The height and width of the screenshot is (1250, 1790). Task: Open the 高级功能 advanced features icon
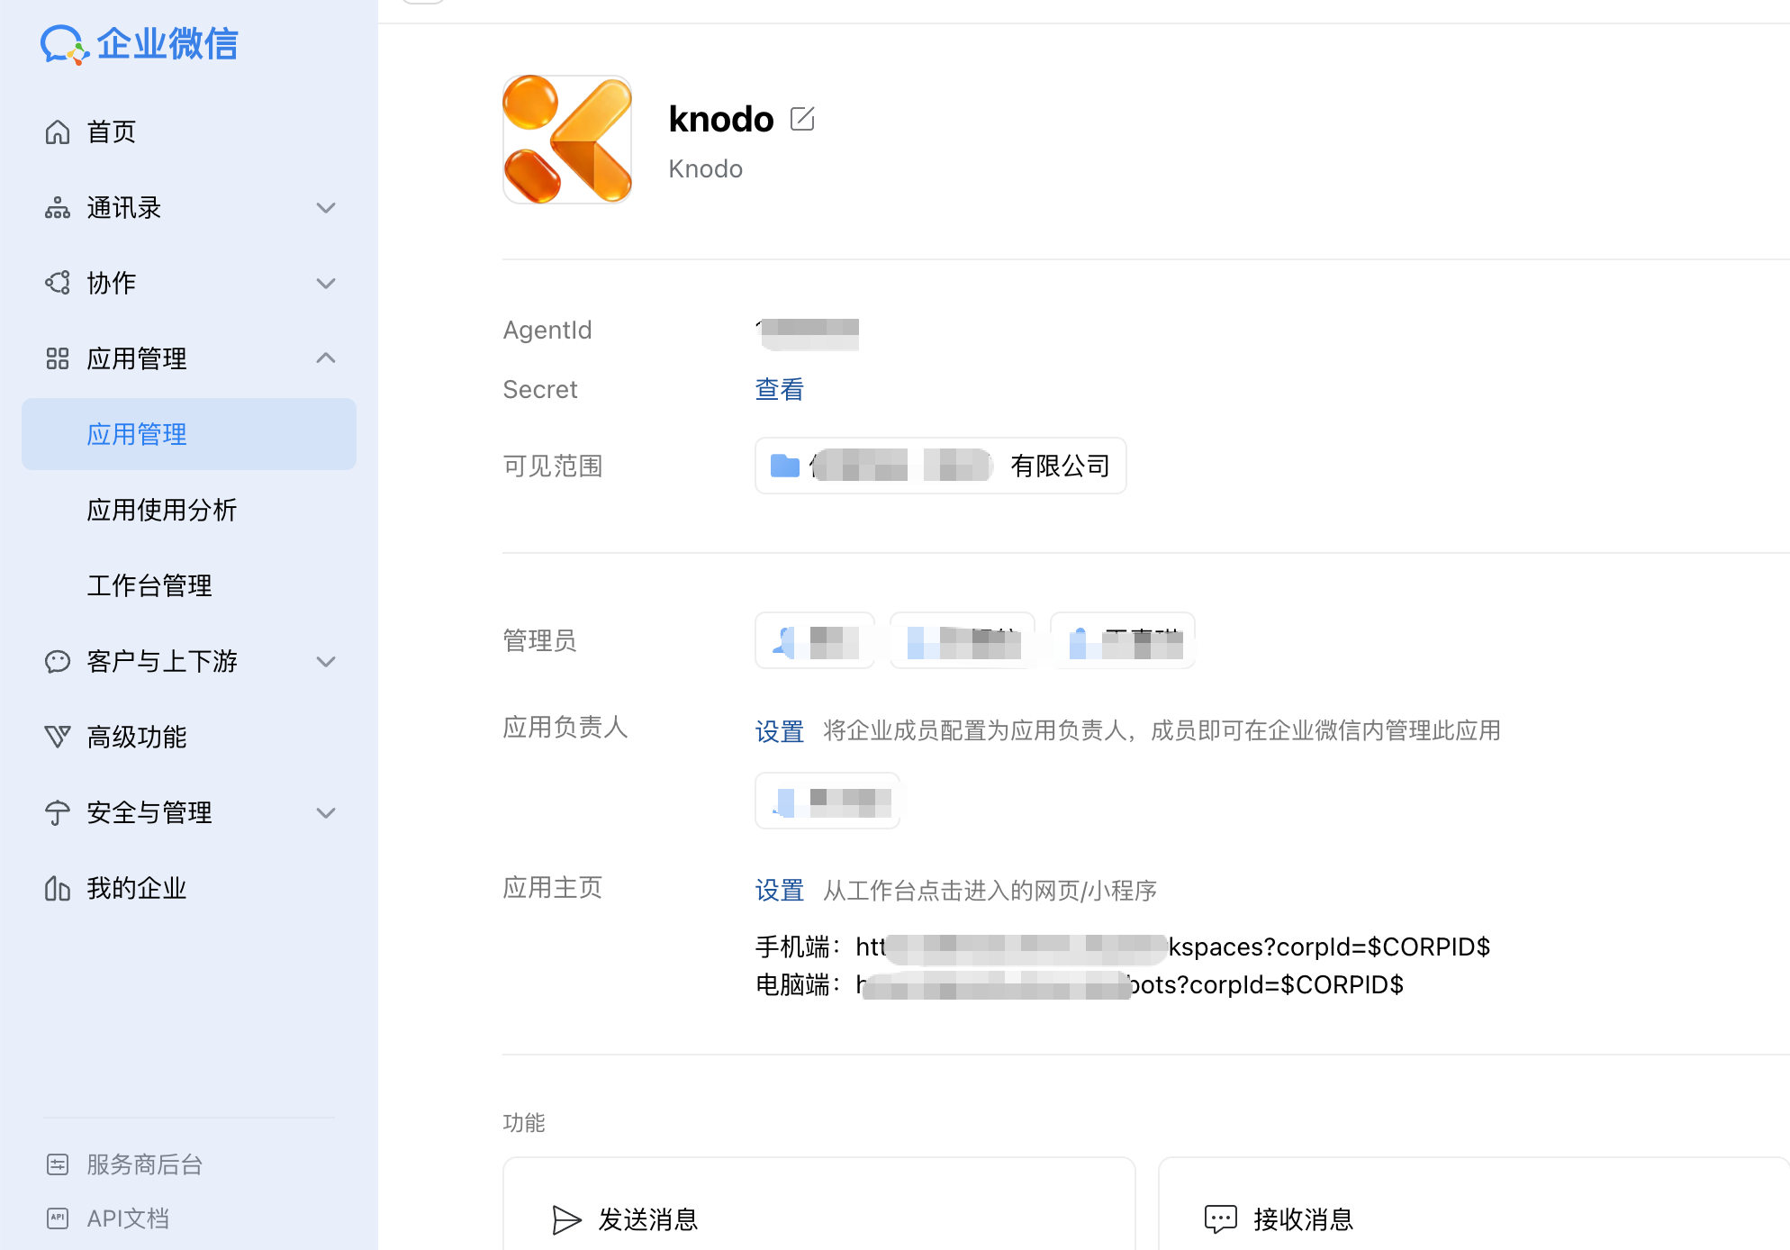point(58,738)
